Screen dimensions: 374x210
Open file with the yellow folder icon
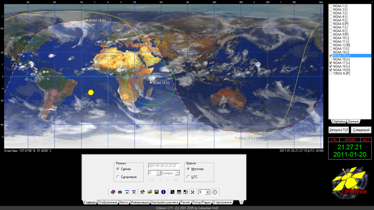150,192
